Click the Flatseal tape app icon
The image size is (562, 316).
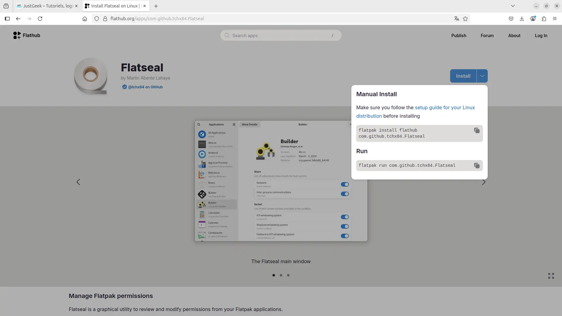pos(91,76)
